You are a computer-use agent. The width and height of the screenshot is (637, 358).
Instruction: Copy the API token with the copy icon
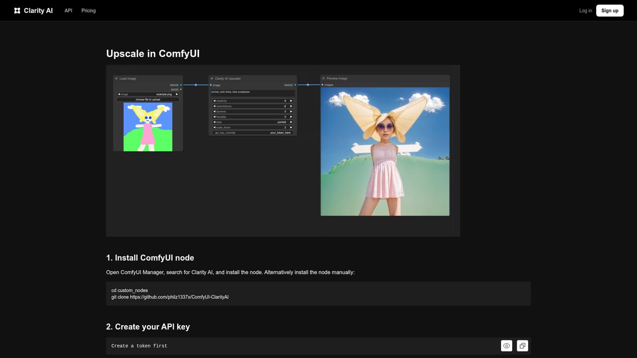(522, 346)
